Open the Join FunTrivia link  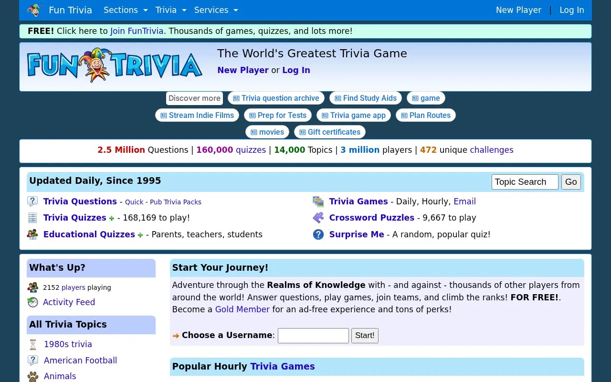coord(137,31)
